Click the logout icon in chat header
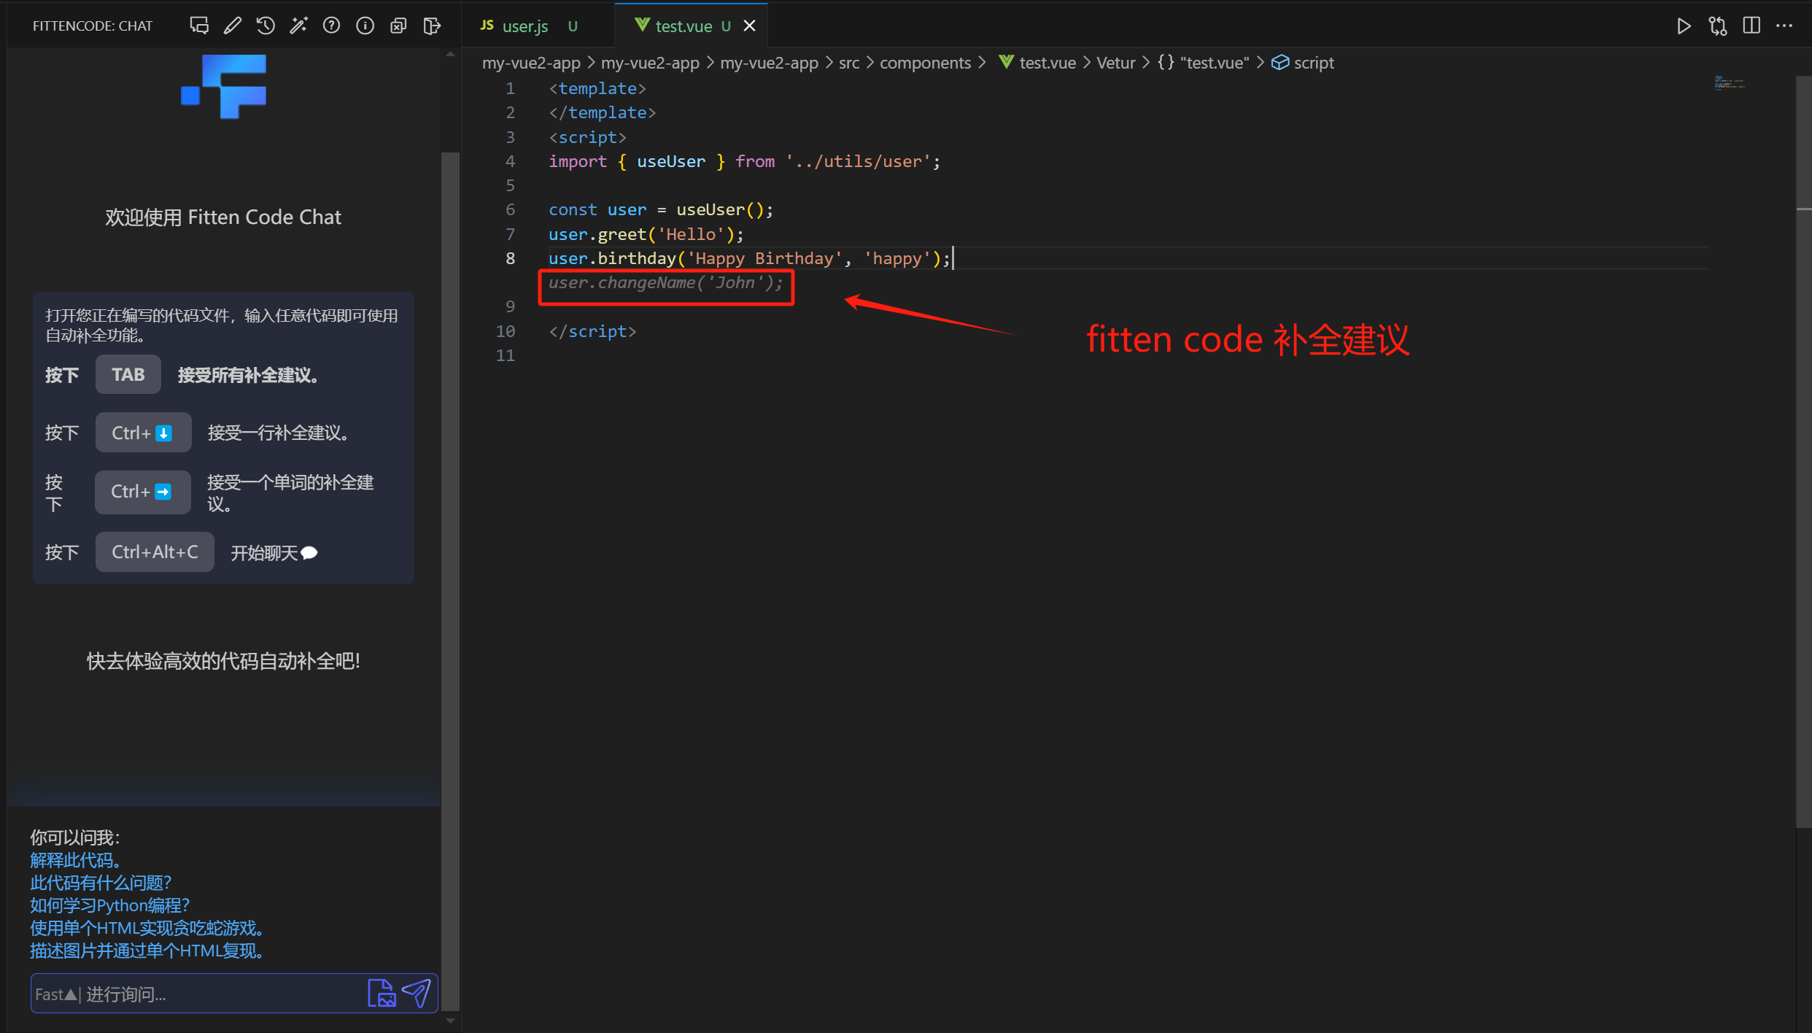Viewport: 1812px width, 1033px height. click(x=432, y=26)
